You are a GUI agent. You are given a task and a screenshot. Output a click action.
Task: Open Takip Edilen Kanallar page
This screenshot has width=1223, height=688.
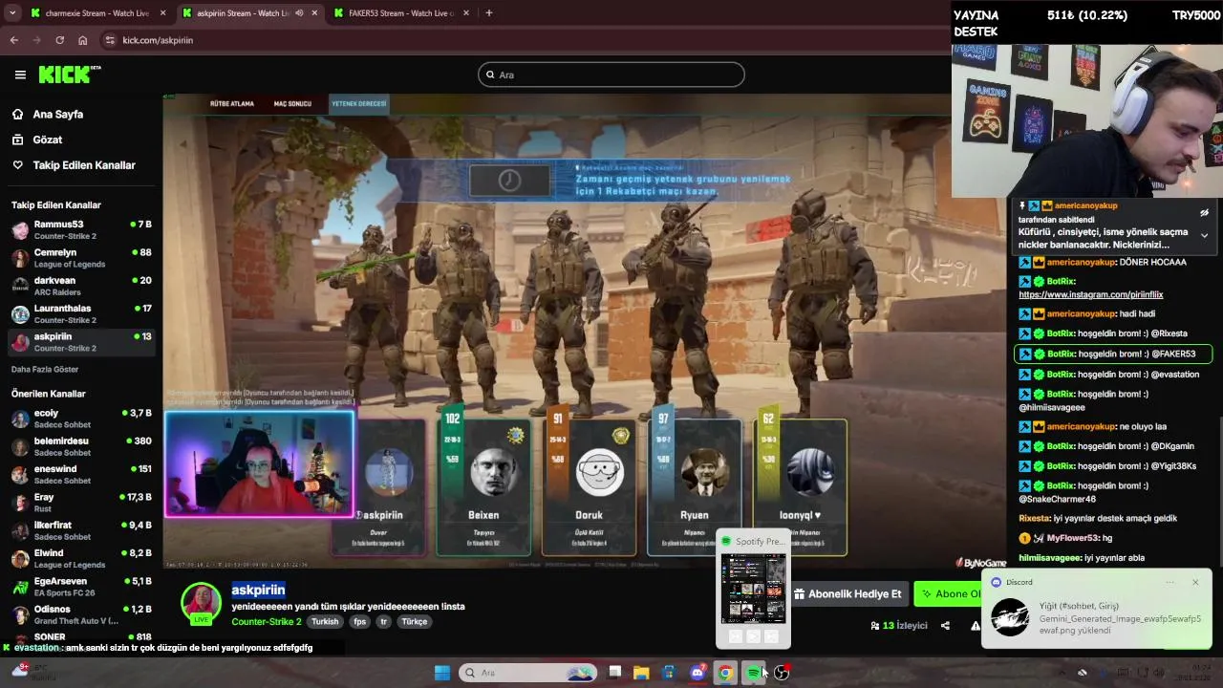tap(83, 165)
